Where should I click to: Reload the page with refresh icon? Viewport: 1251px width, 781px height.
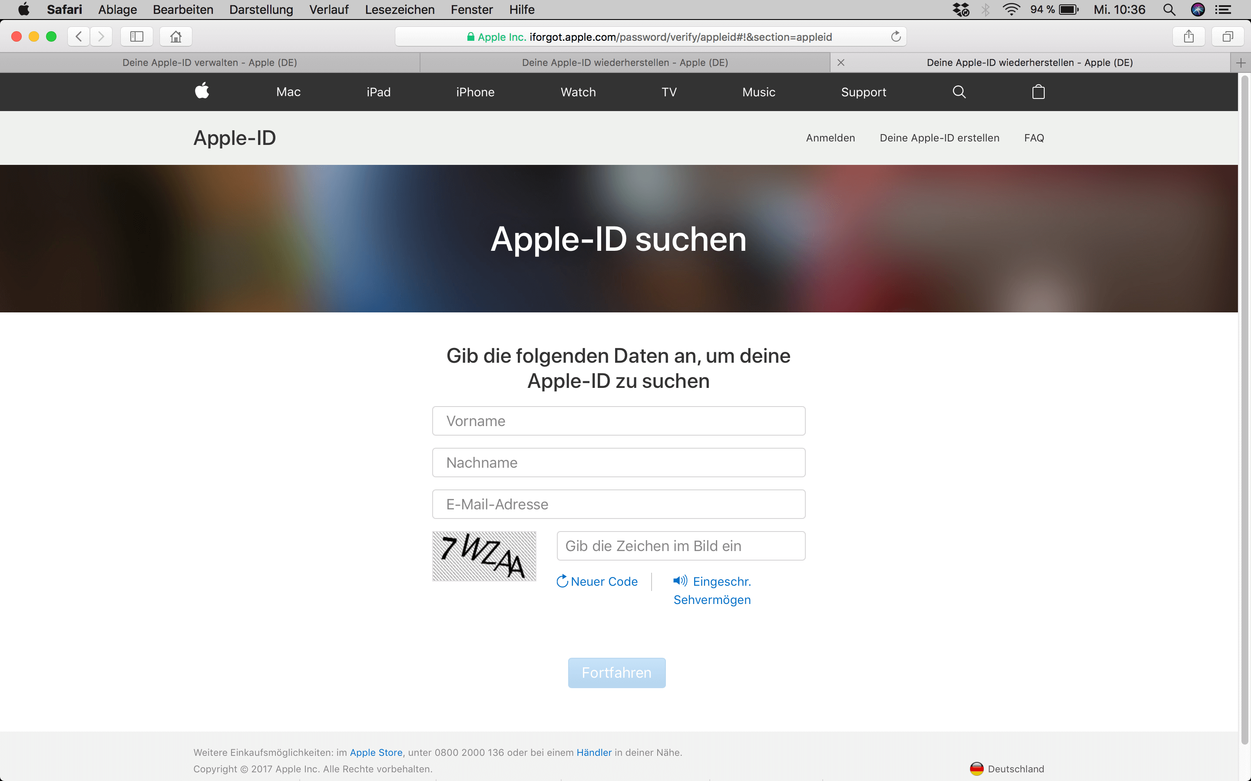click(x=896, y=37)
